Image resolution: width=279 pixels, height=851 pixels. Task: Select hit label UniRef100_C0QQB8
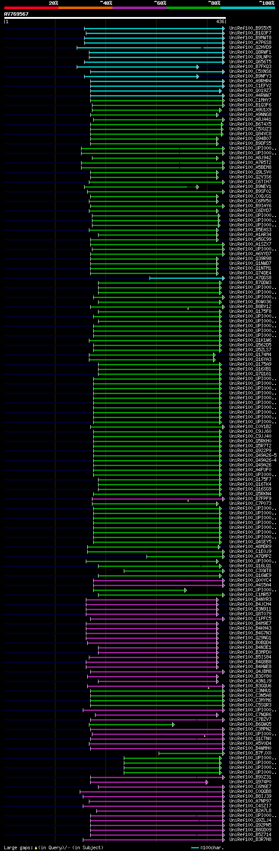point(250,791)
